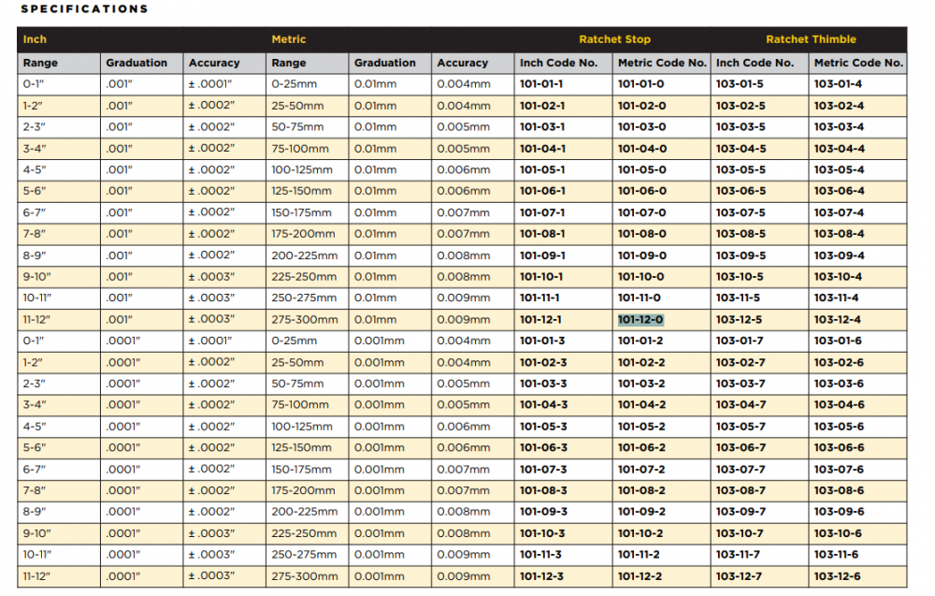Select code 101-03-0
The width and height of the screenshot is (935, 596).
[x=641, y=127]
